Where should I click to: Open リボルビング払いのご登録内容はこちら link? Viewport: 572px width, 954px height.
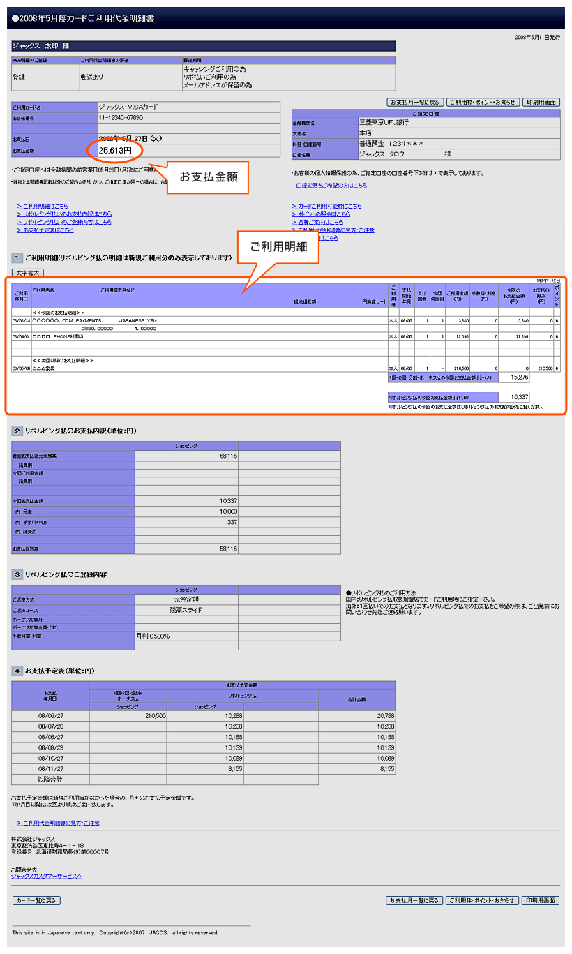pyautogui.click(x=64, y=222)
